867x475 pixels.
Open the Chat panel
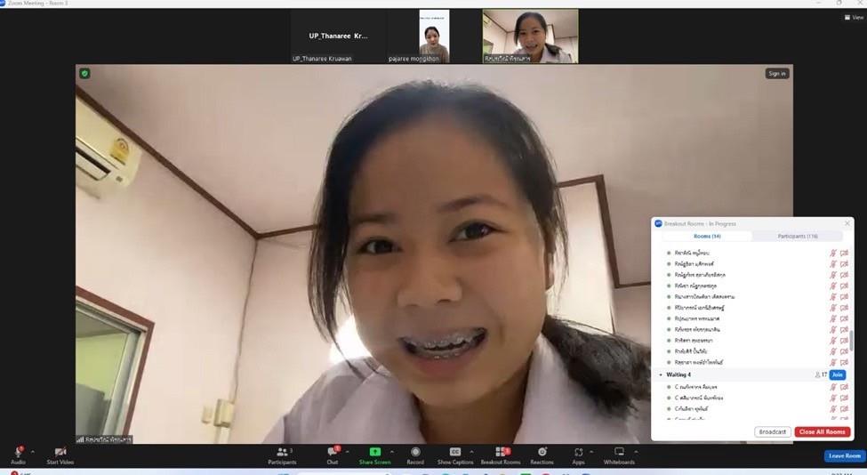(333, 455)
